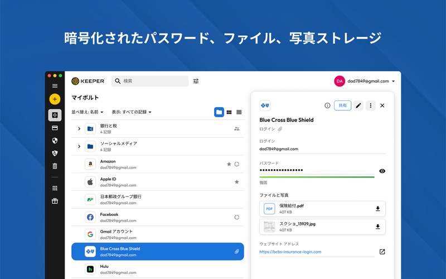Open the apps grid sidebar icon
Viewport: 446px width, 279px height.
55,188
